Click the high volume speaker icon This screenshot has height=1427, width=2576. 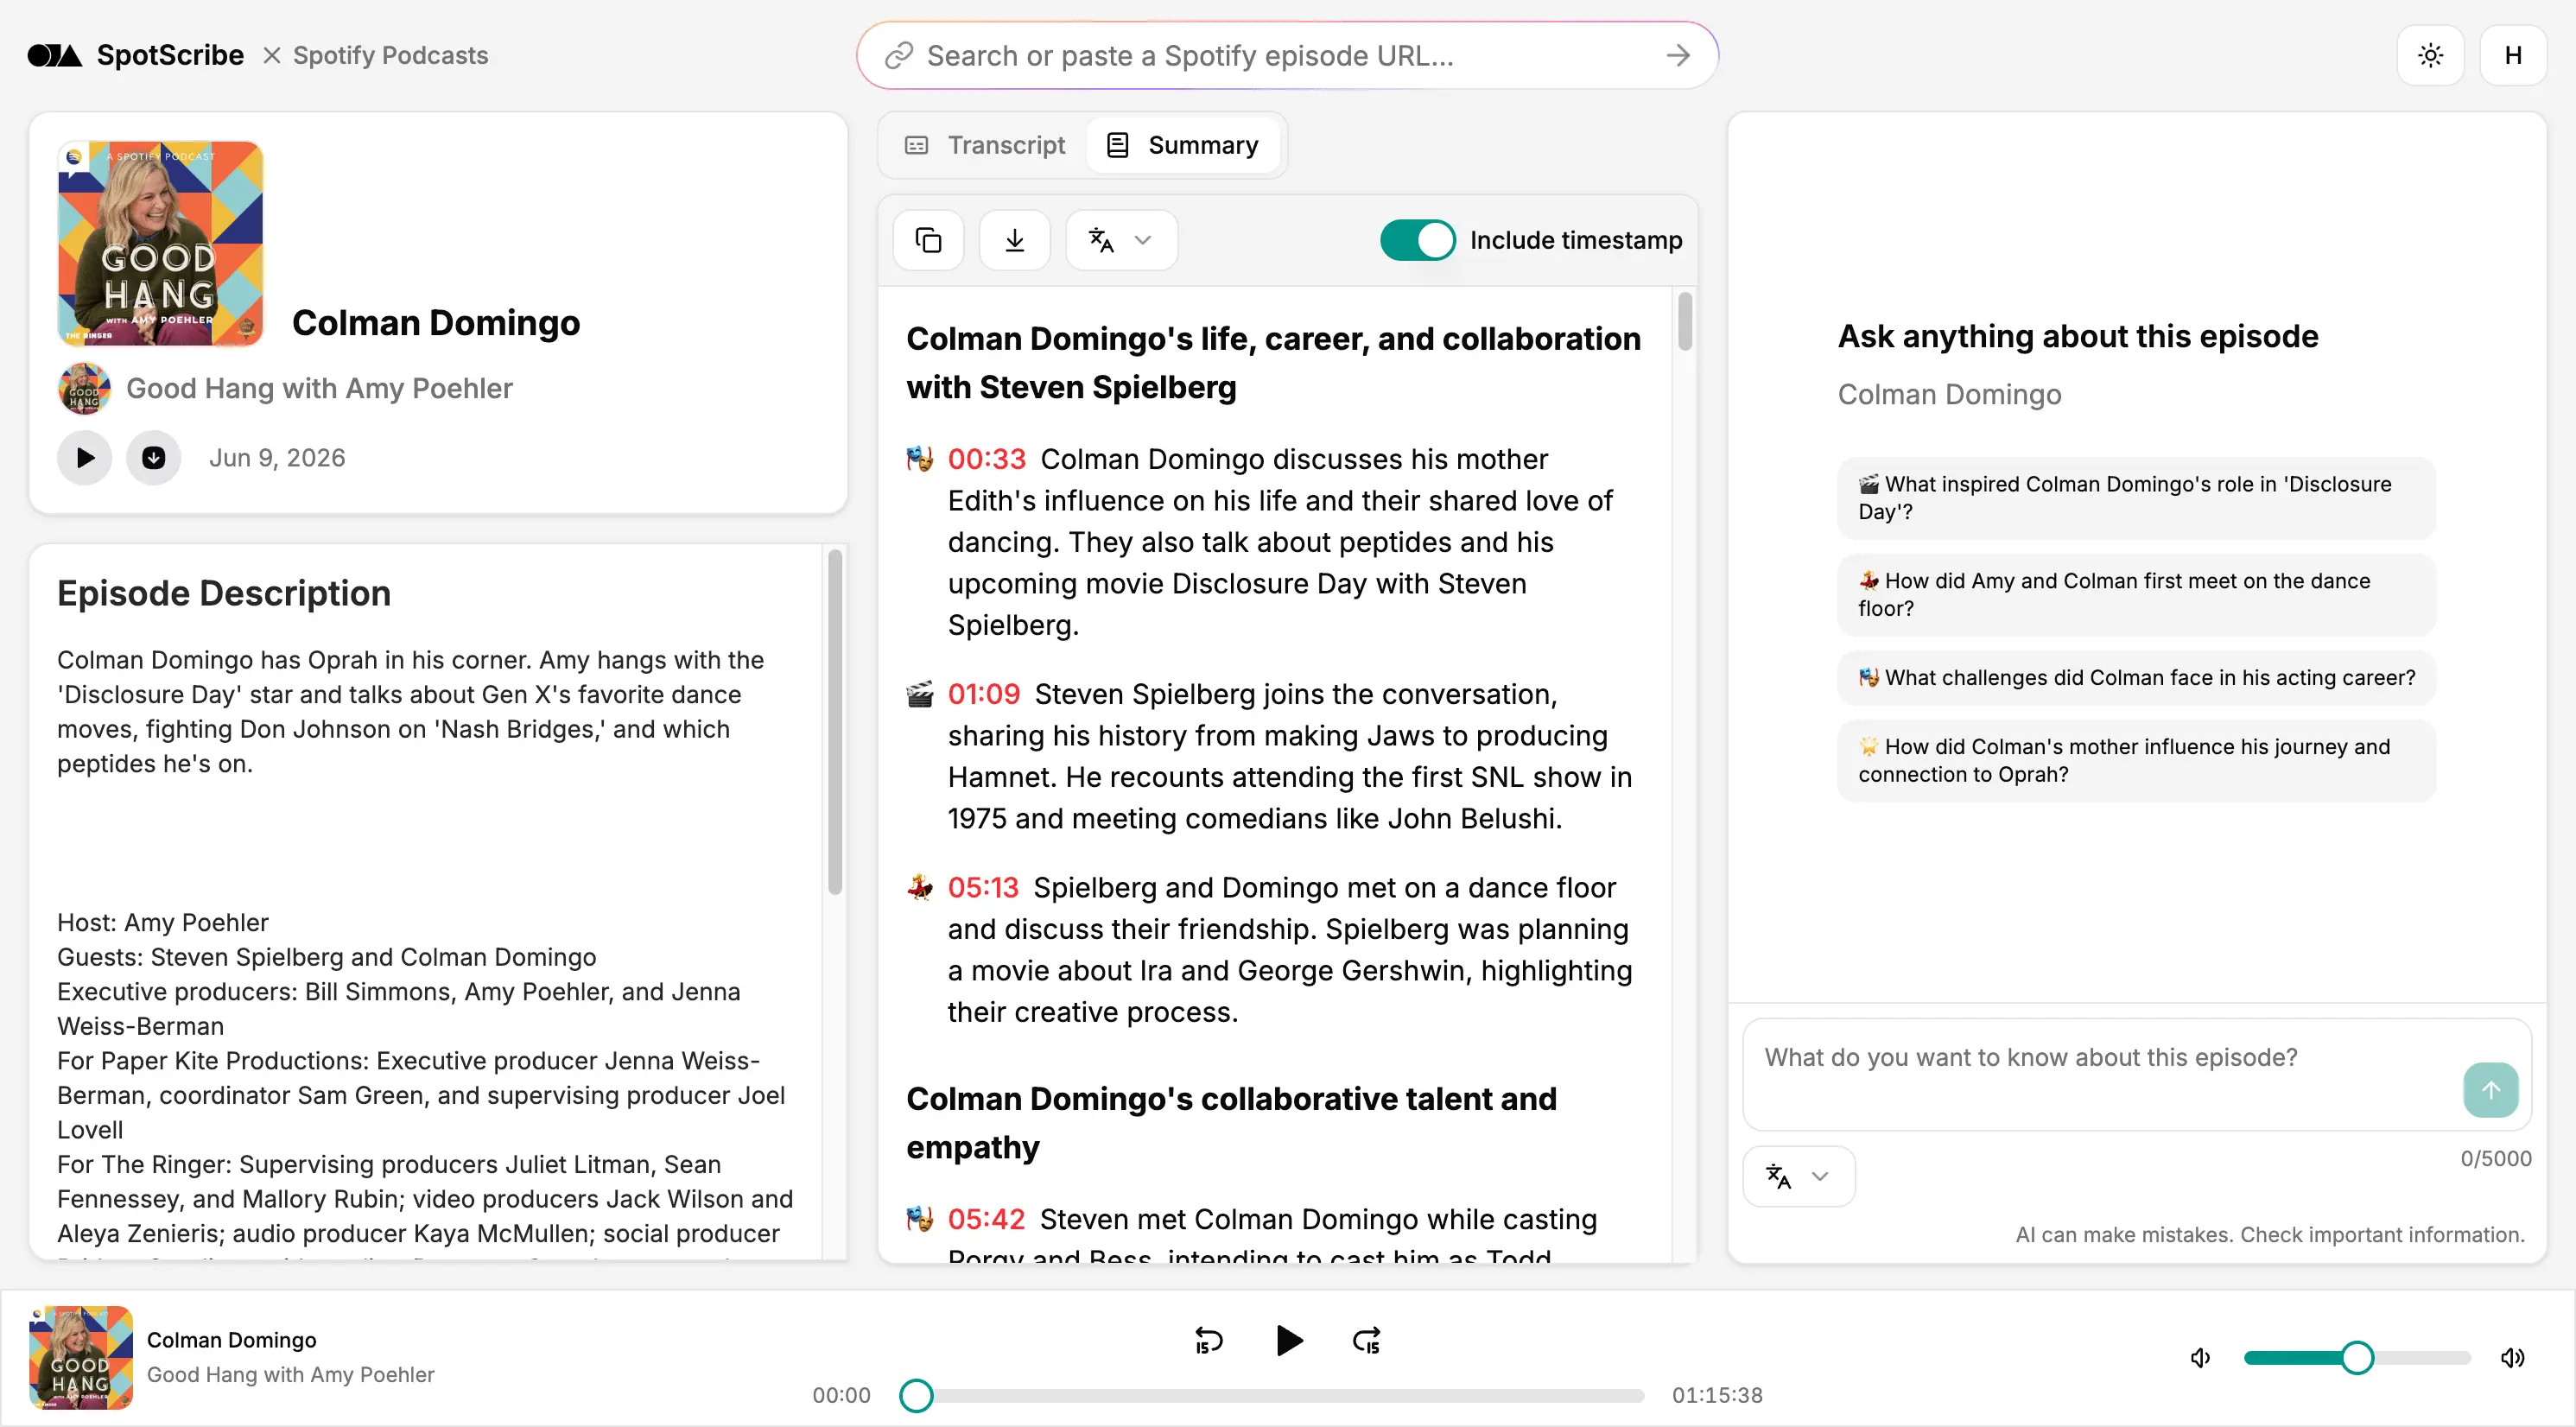[2512, 1358]
